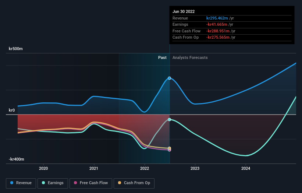This screenshot has height=193, width=302.
Task: Toggle the Free Cash Flow legend button
Action: 91,183
